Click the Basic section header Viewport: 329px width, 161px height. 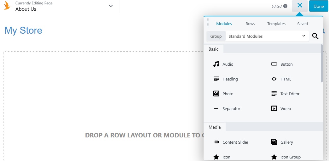point(213,49)
